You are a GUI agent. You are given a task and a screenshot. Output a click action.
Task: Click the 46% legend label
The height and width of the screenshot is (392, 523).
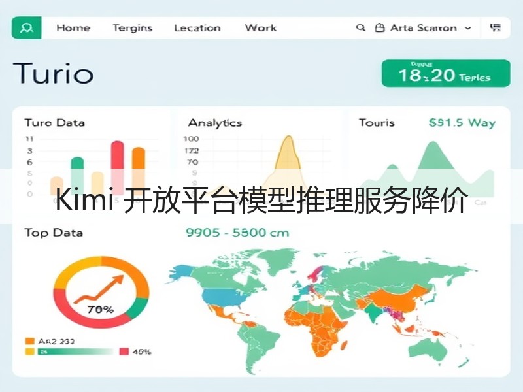[142, 351]
